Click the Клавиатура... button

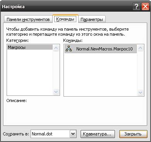coord(98,134)
